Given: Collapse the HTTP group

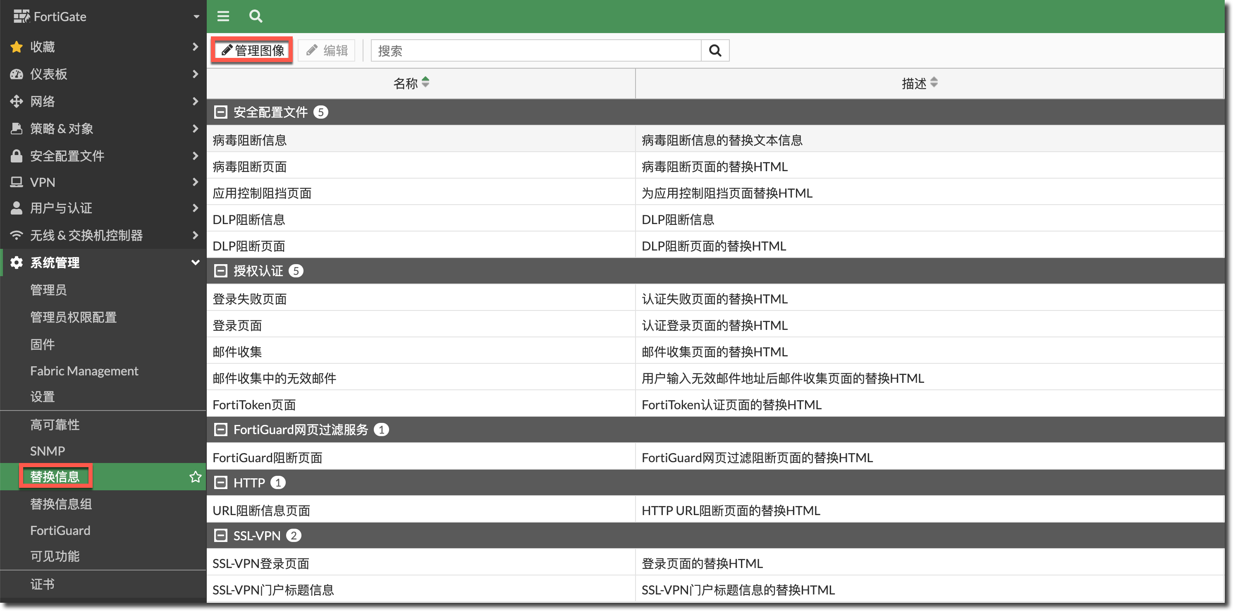Looking at the screenshot, I should (x=221, y=482).
